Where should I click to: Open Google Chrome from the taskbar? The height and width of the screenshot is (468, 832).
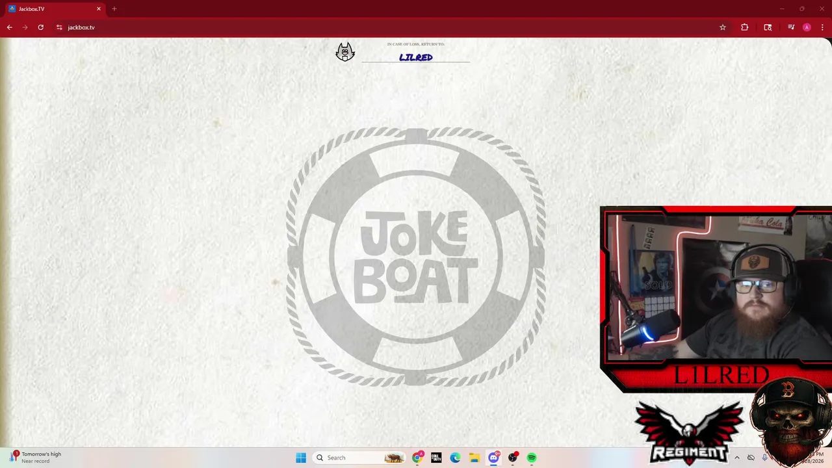pyautogui.click(x=417, y=458)
